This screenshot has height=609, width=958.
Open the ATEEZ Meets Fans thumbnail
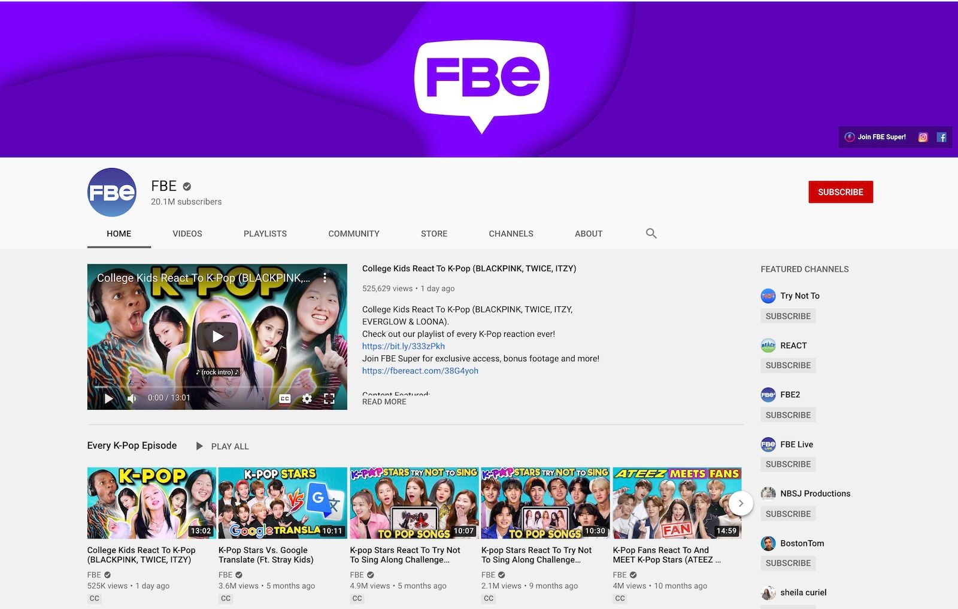coord(677,503)
